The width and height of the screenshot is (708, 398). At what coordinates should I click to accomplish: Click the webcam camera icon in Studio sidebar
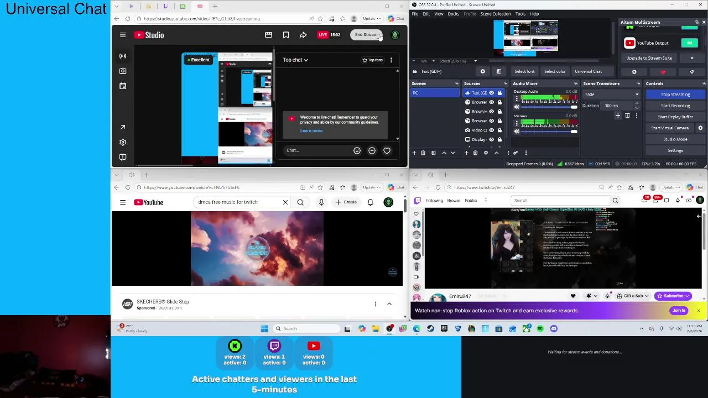(123, 71)
